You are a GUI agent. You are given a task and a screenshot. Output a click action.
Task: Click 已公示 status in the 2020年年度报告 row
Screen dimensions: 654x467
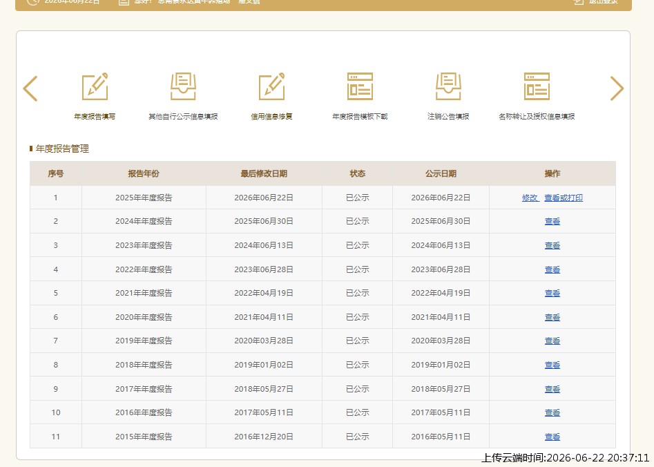coord(358,317)
